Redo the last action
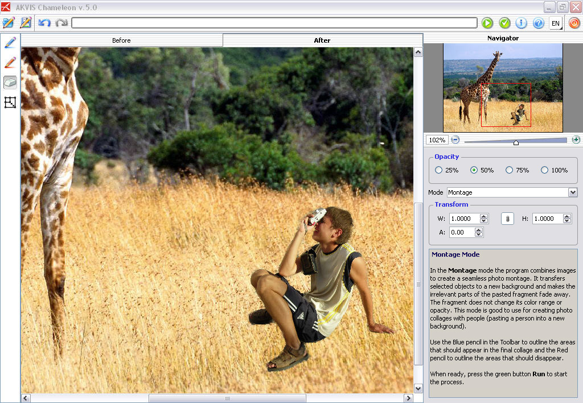The width and height of the screenshot is (583, 403). (61, 23)
